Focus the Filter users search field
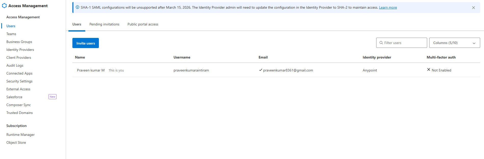Viewport: 484px width, 159px height. click(x=404, y=43)
